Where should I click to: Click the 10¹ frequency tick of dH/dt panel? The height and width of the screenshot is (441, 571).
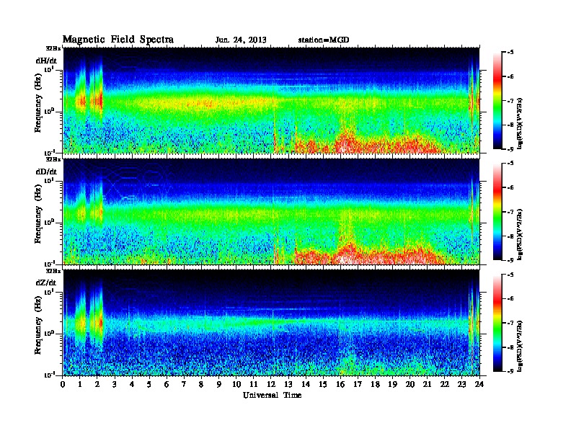pyautogui.click(x=49, y=69)
